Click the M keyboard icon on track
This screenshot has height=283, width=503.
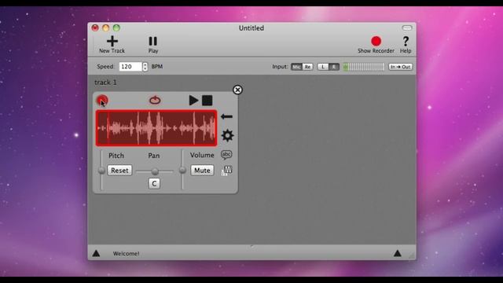coord(227,171)
